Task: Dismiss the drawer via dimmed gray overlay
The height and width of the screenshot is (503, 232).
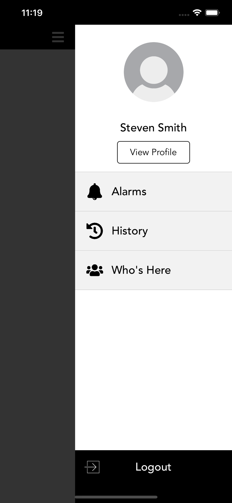Action: 37,251
